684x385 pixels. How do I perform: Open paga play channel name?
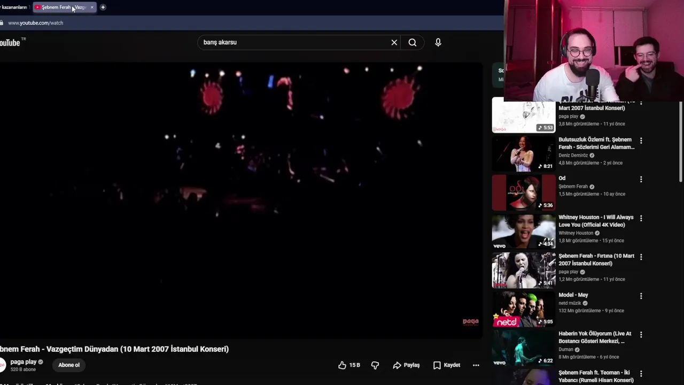point(24,362)
